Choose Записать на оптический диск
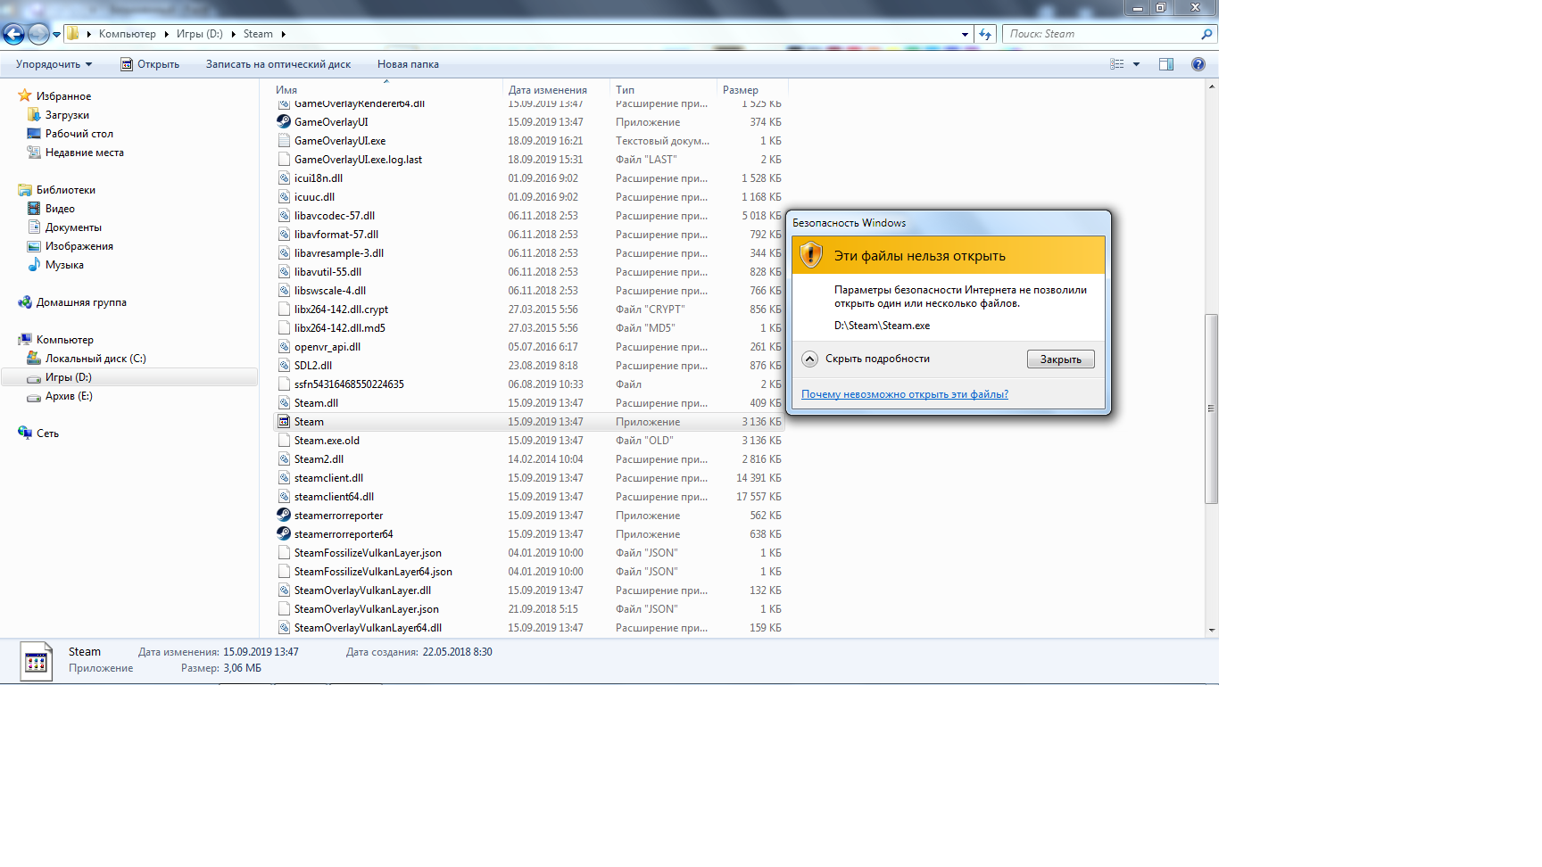 pyautogui.click(x=278, y=64)
